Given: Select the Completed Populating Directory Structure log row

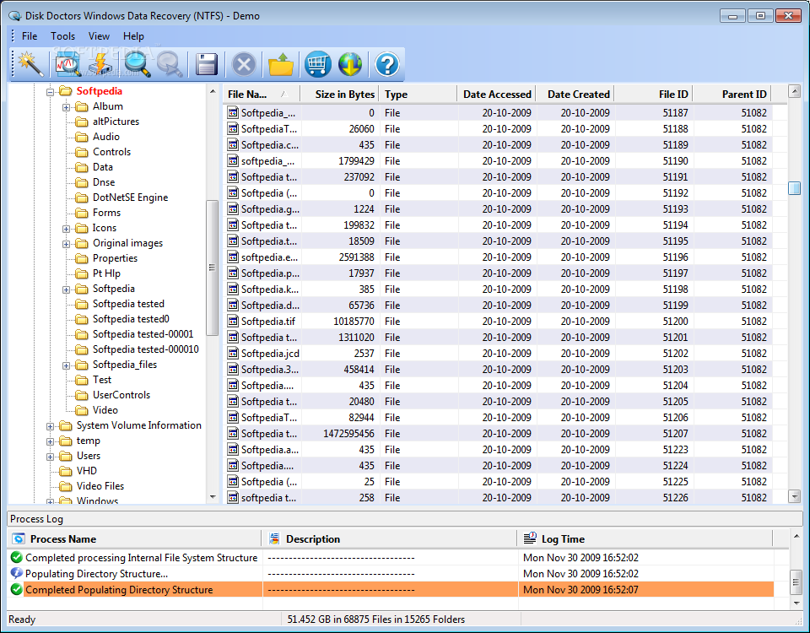Looking at the screenshot, I should click(391, 590).
